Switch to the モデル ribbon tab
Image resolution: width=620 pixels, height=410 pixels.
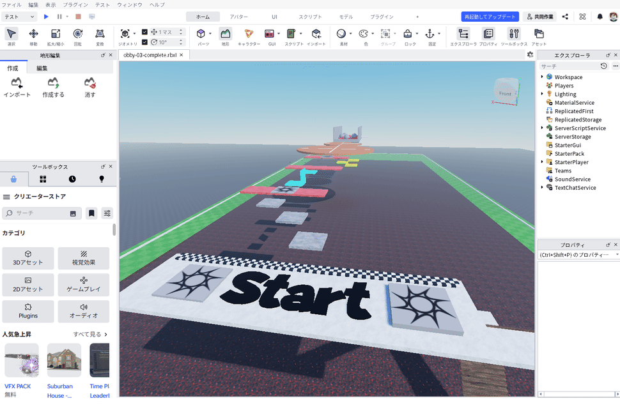click(346, 17)
